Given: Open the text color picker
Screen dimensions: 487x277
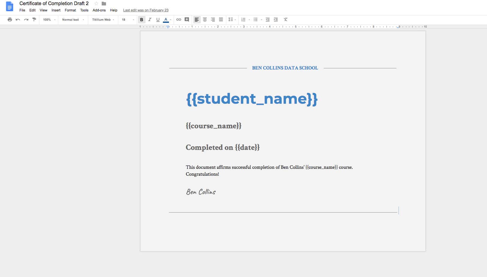Looking at the screenshot, I should click(x=167, y=19).
